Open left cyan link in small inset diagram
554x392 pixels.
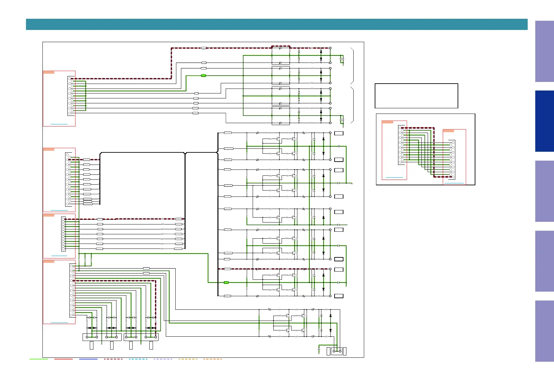394,178
